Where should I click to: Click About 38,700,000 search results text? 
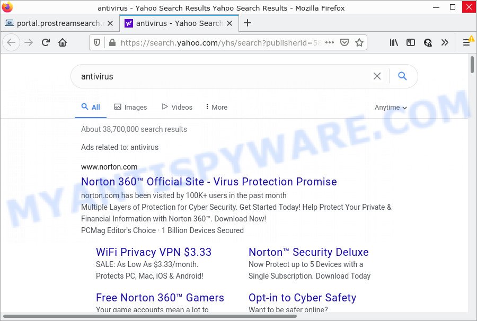click(134, 129)
